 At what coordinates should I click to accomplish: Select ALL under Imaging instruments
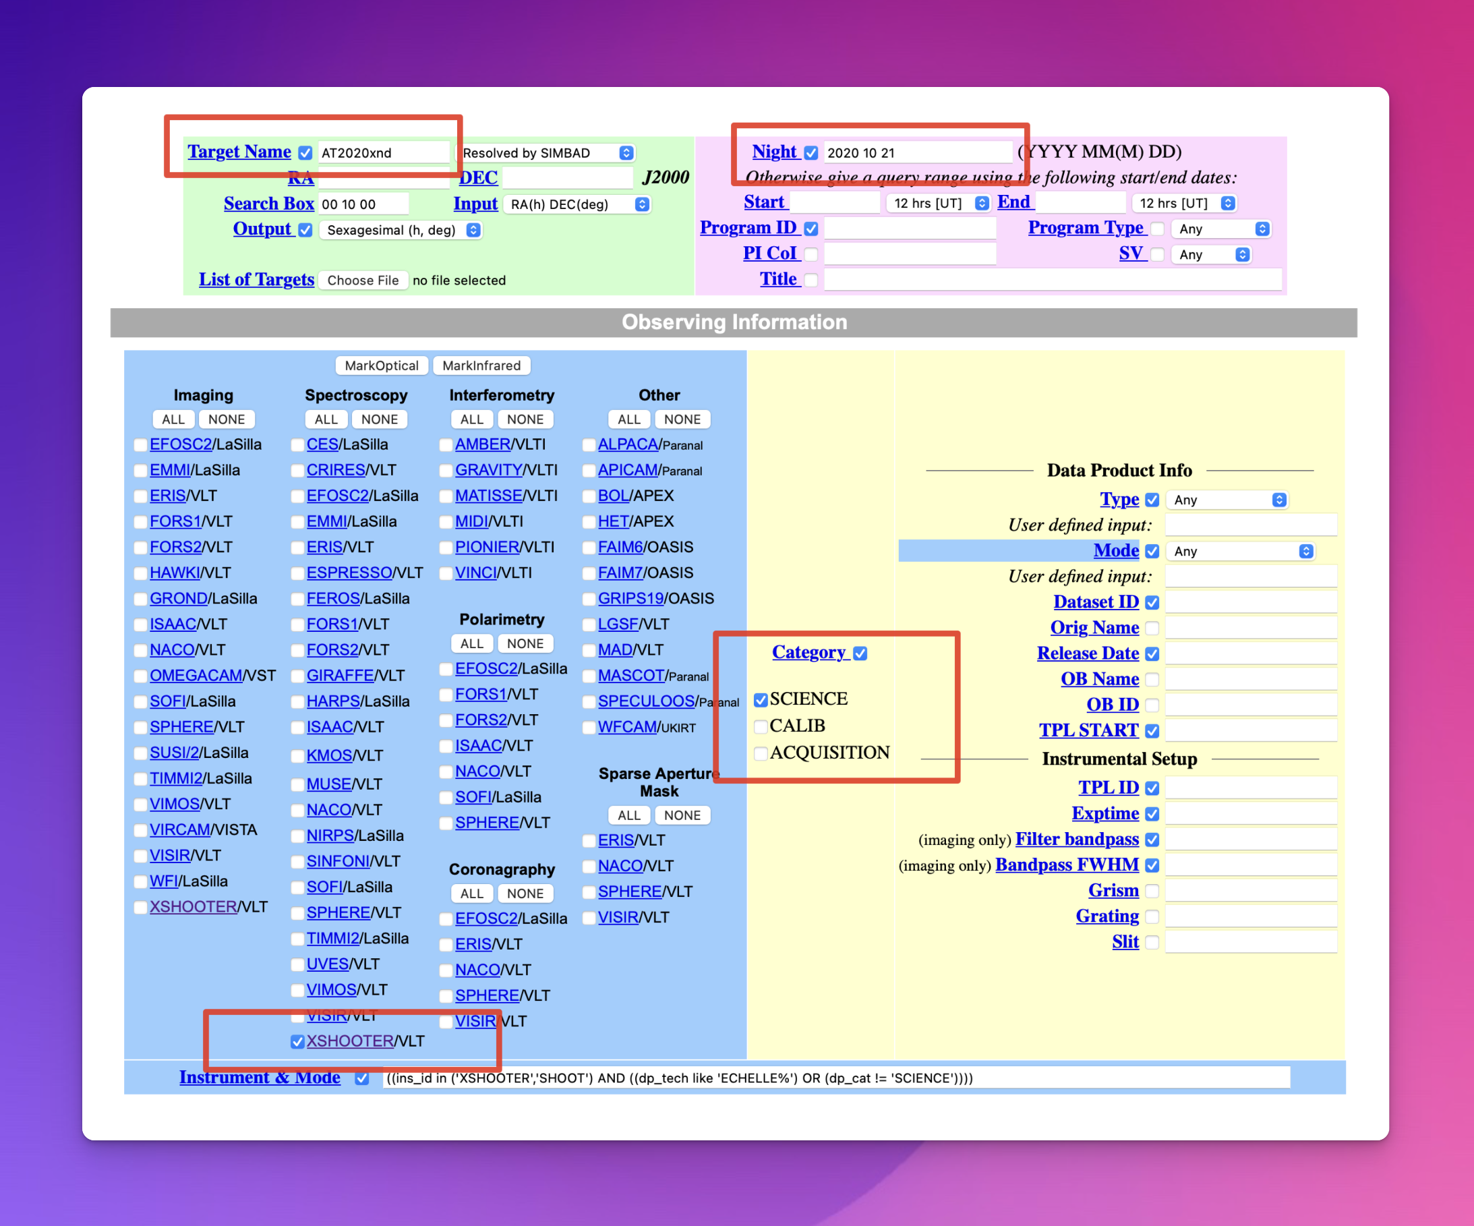click(173, 419)
